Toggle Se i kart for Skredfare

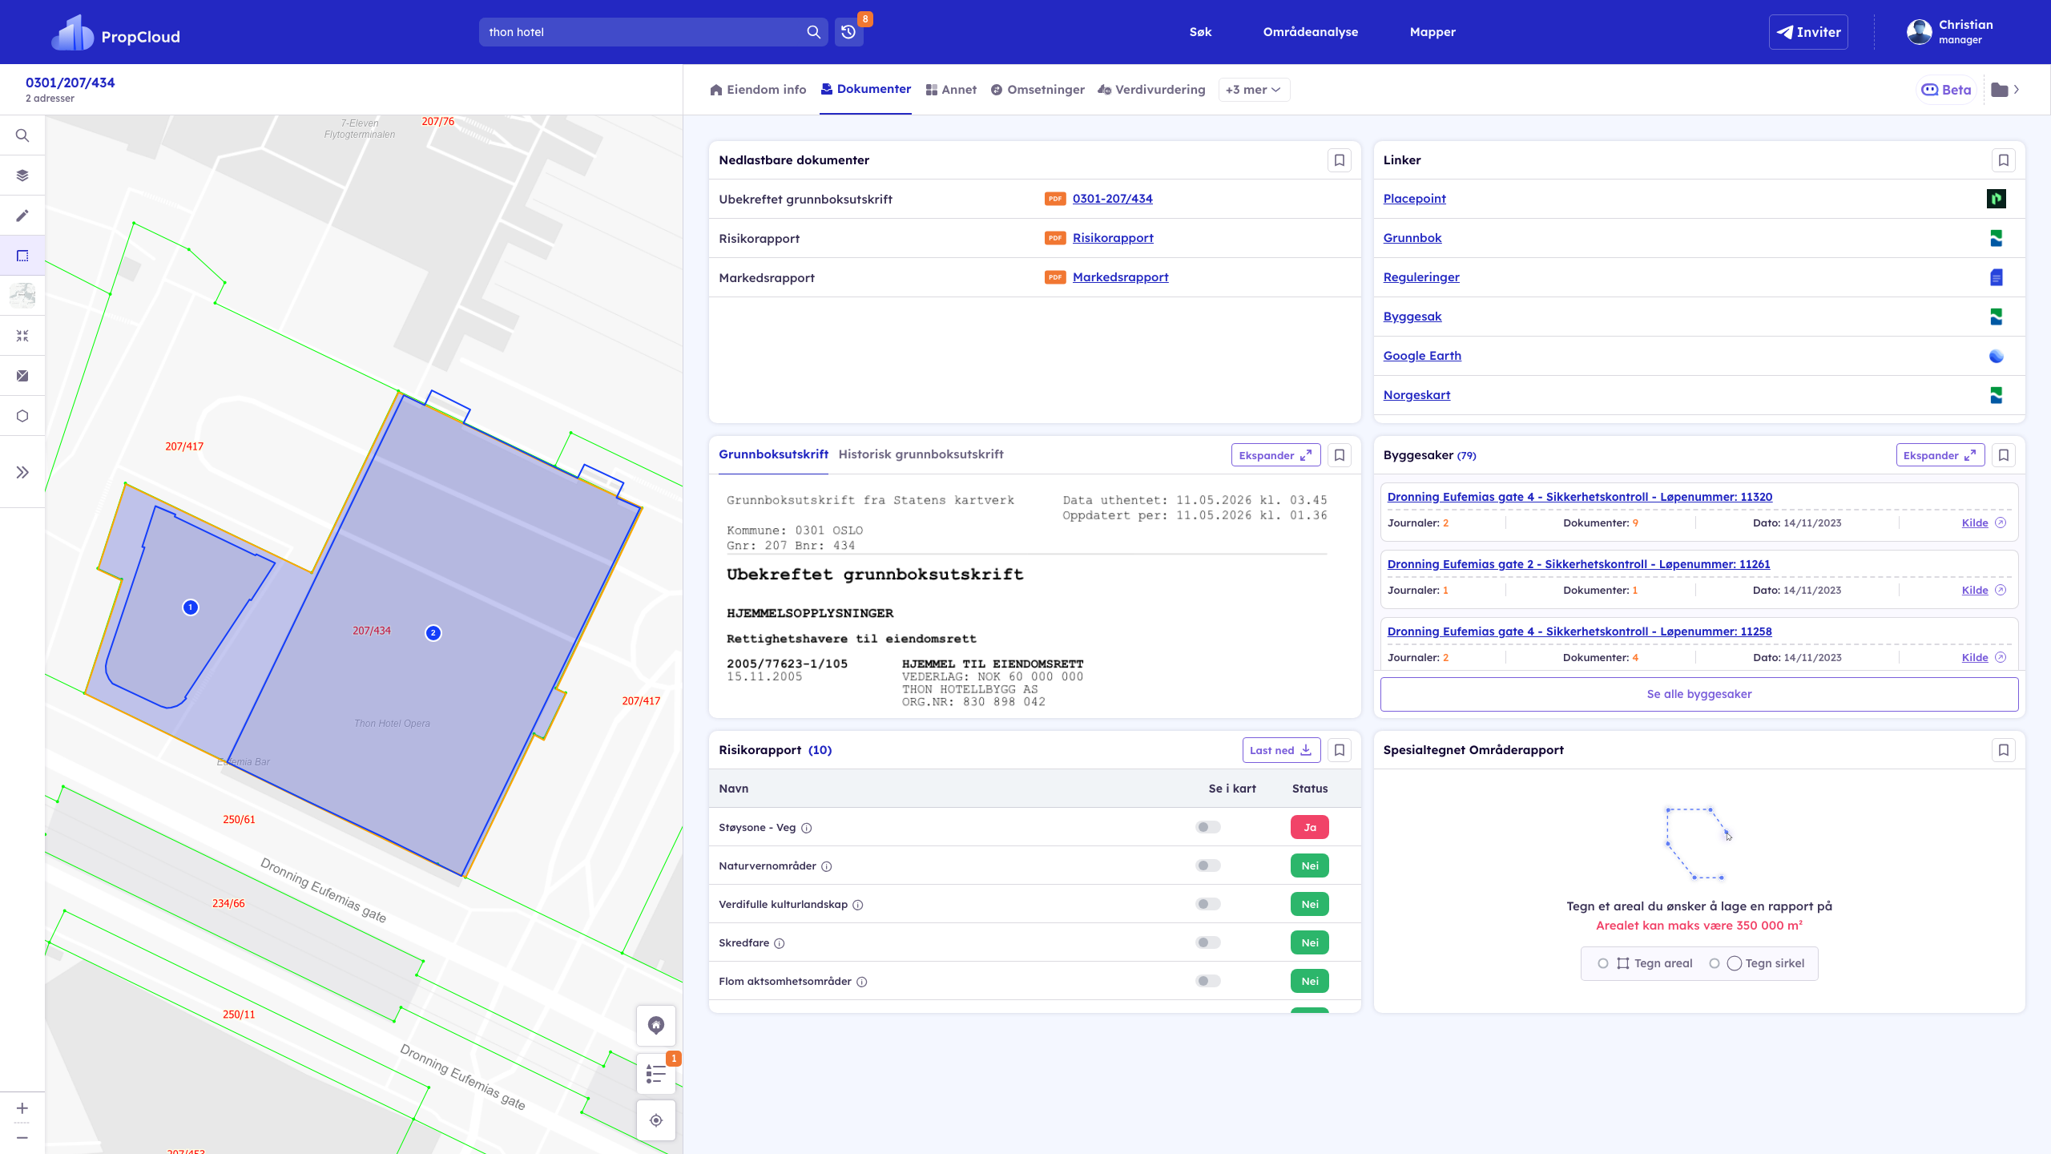[1208, 942]
